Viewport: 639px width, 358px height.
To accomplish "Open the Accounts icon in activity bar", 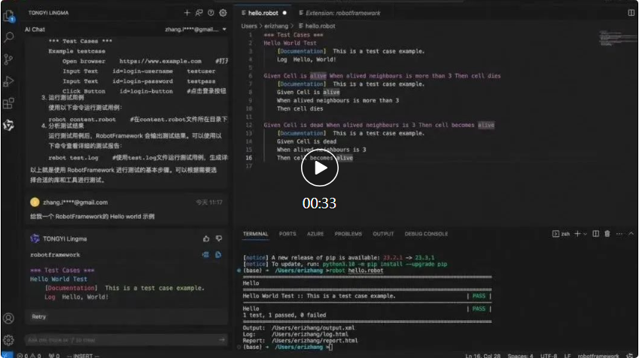I will (8, 318).
